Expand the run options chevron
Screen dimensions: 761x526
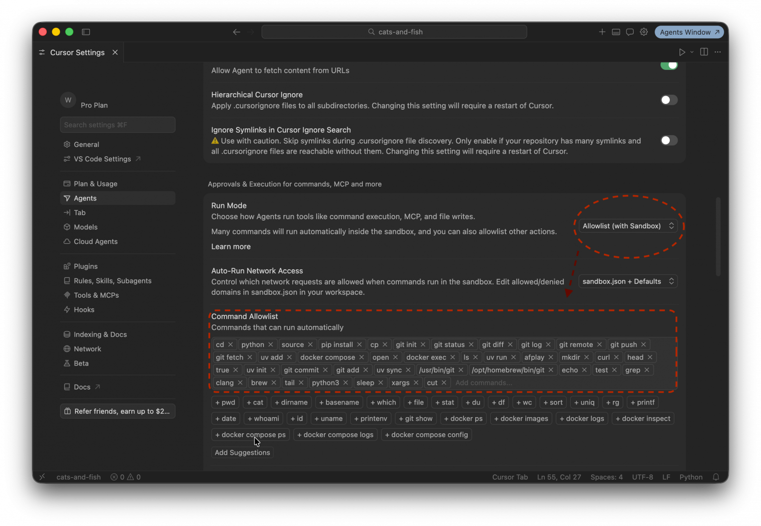(692, 52)
